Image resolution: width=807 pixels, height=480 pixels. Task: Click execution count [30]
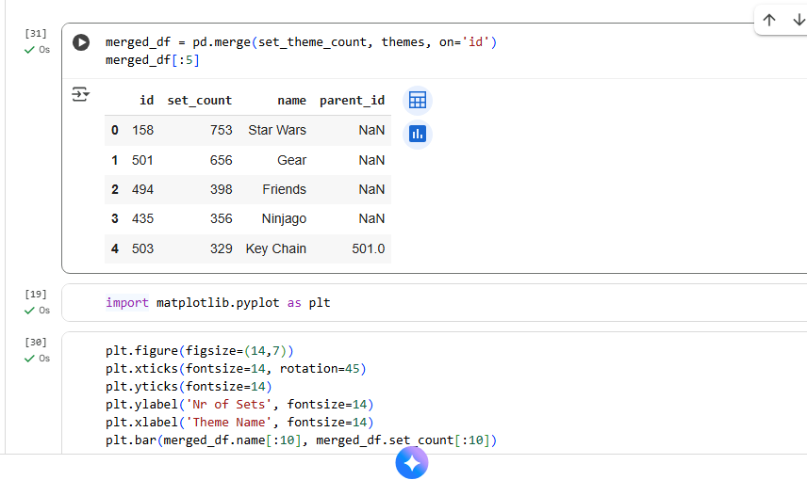point(36,342)
